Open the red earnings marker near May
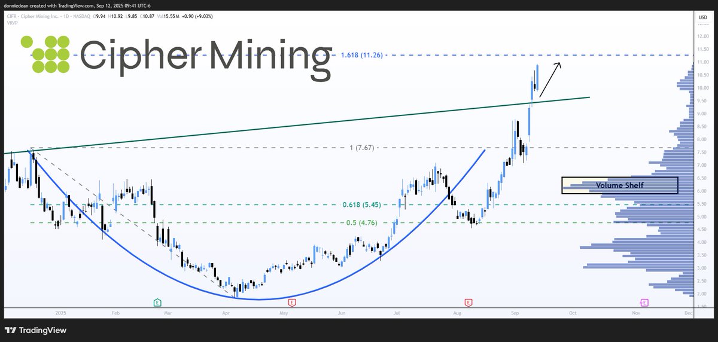Image resolution: width=718 pixels, height=342 pixels. [x=292, y=303]
